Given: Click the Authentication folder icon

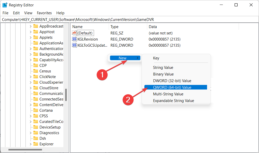Looking at the screenshot, I should point(35,49).
